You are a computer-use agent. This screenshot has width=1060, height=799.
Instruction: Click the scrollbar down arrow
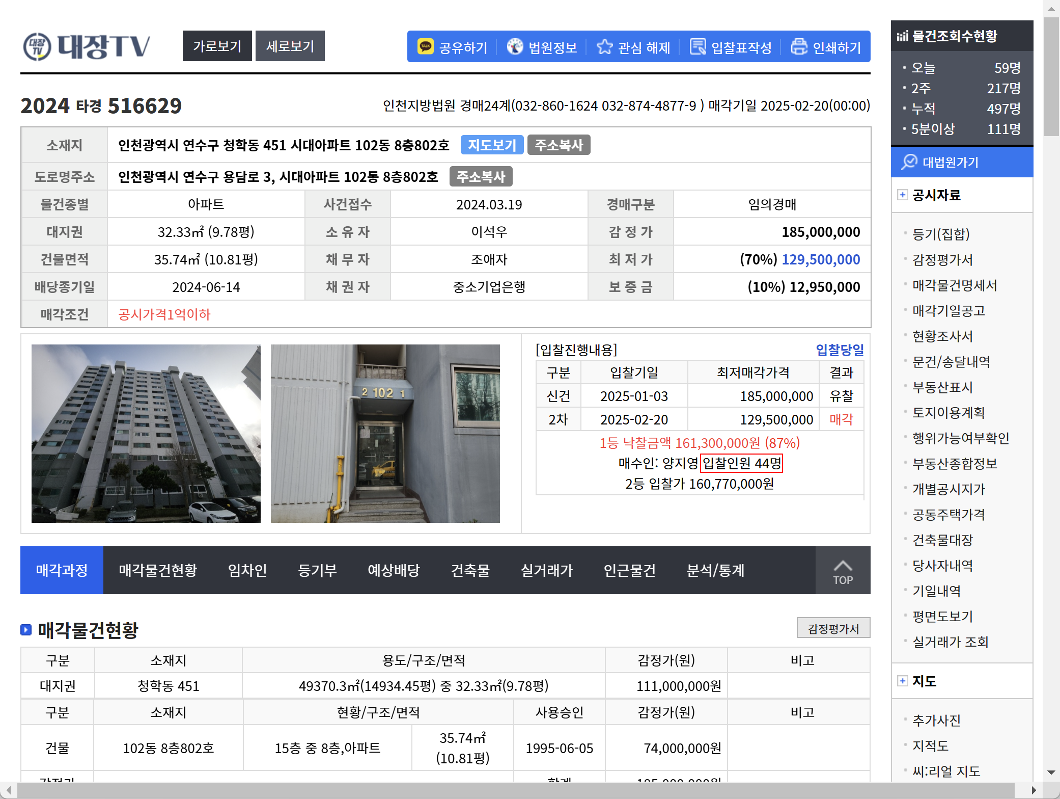pos(1051,773)
